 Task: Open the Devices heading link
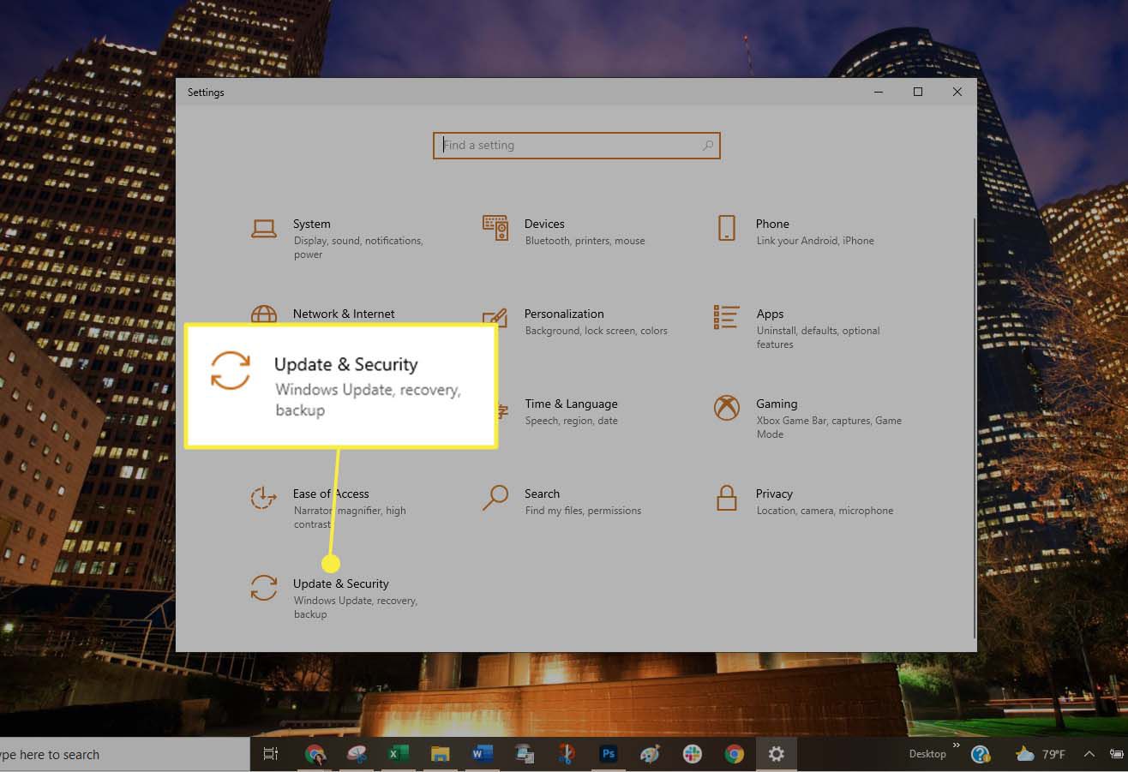click(544, 224)
